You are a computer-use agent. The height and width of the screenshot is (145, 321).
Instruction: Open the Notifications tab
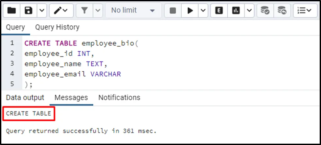(x=119, y=98)
